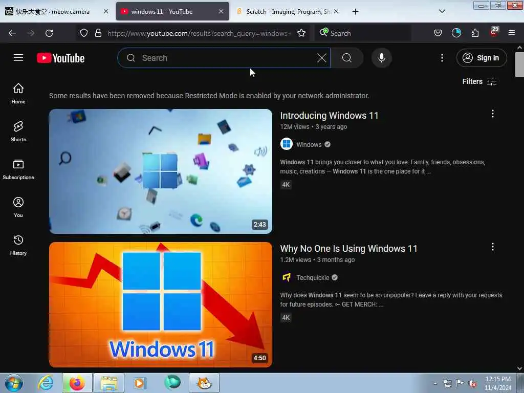The width and height of the screenshot is (524, 393).
Task: Go back with Firefox back arrow
Action: pos(12,33)
